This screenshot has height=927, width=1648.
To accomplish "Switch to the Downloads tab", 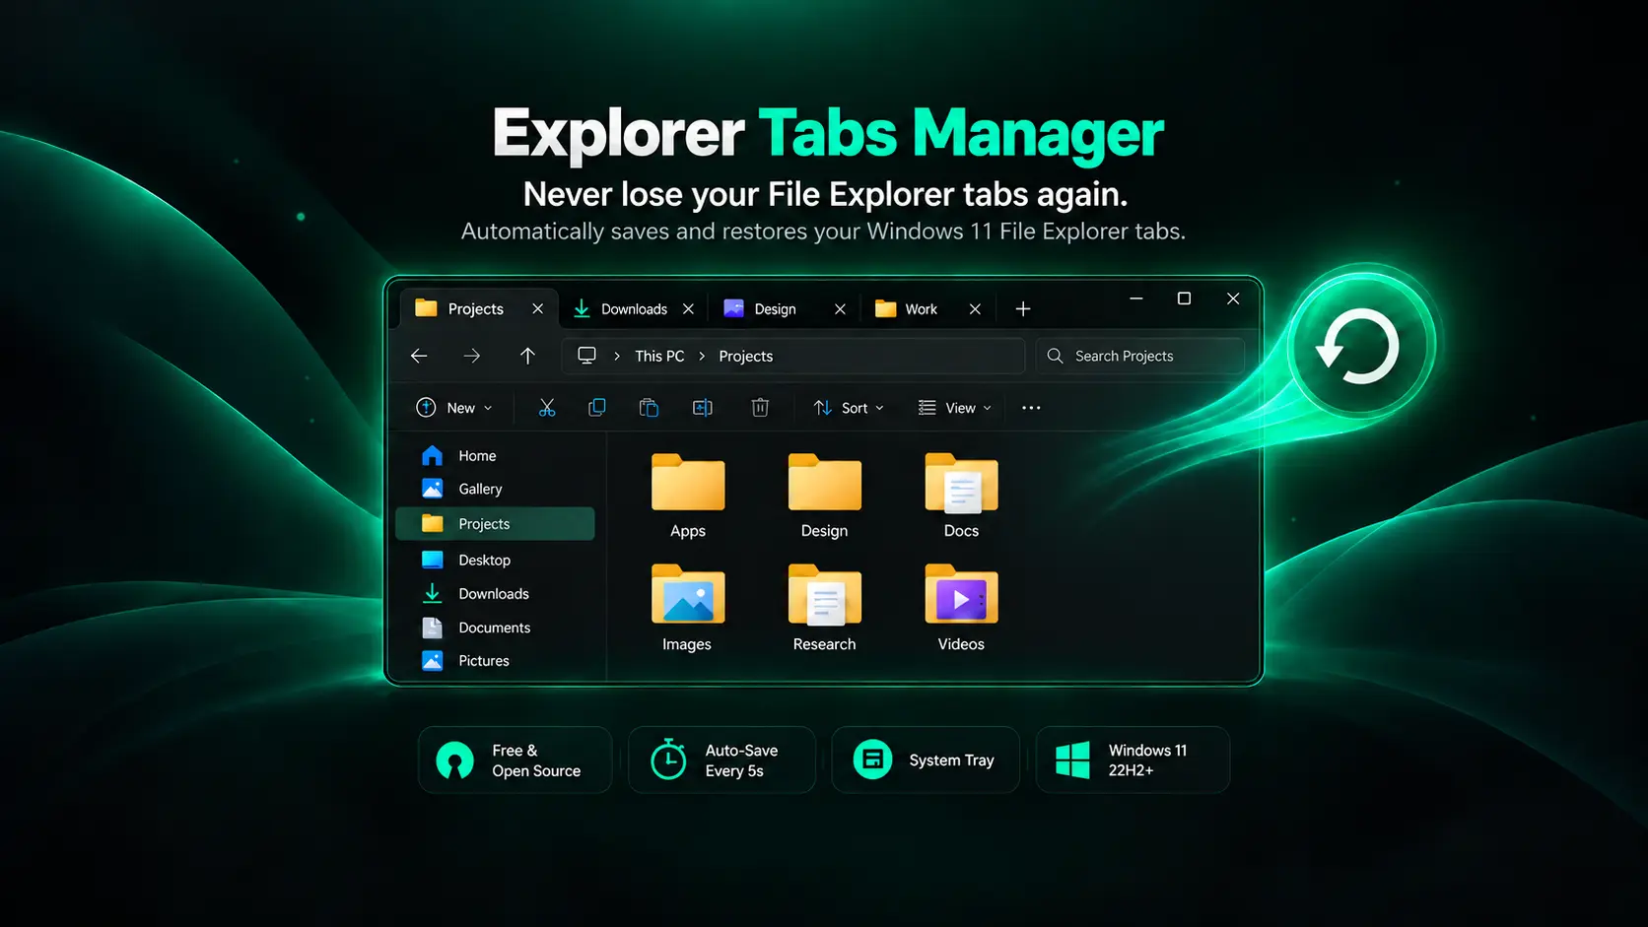I will click(x=634, y=309).
